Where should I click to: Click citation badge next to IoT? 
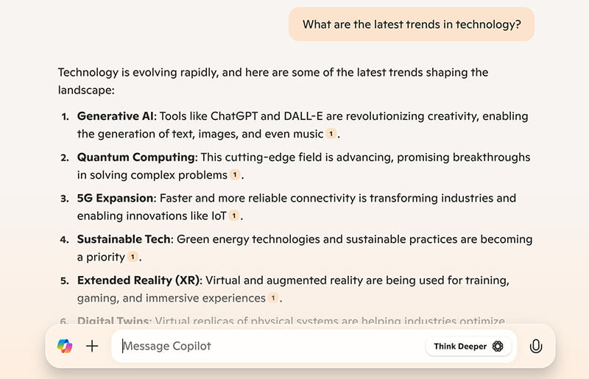pos(234,216)
